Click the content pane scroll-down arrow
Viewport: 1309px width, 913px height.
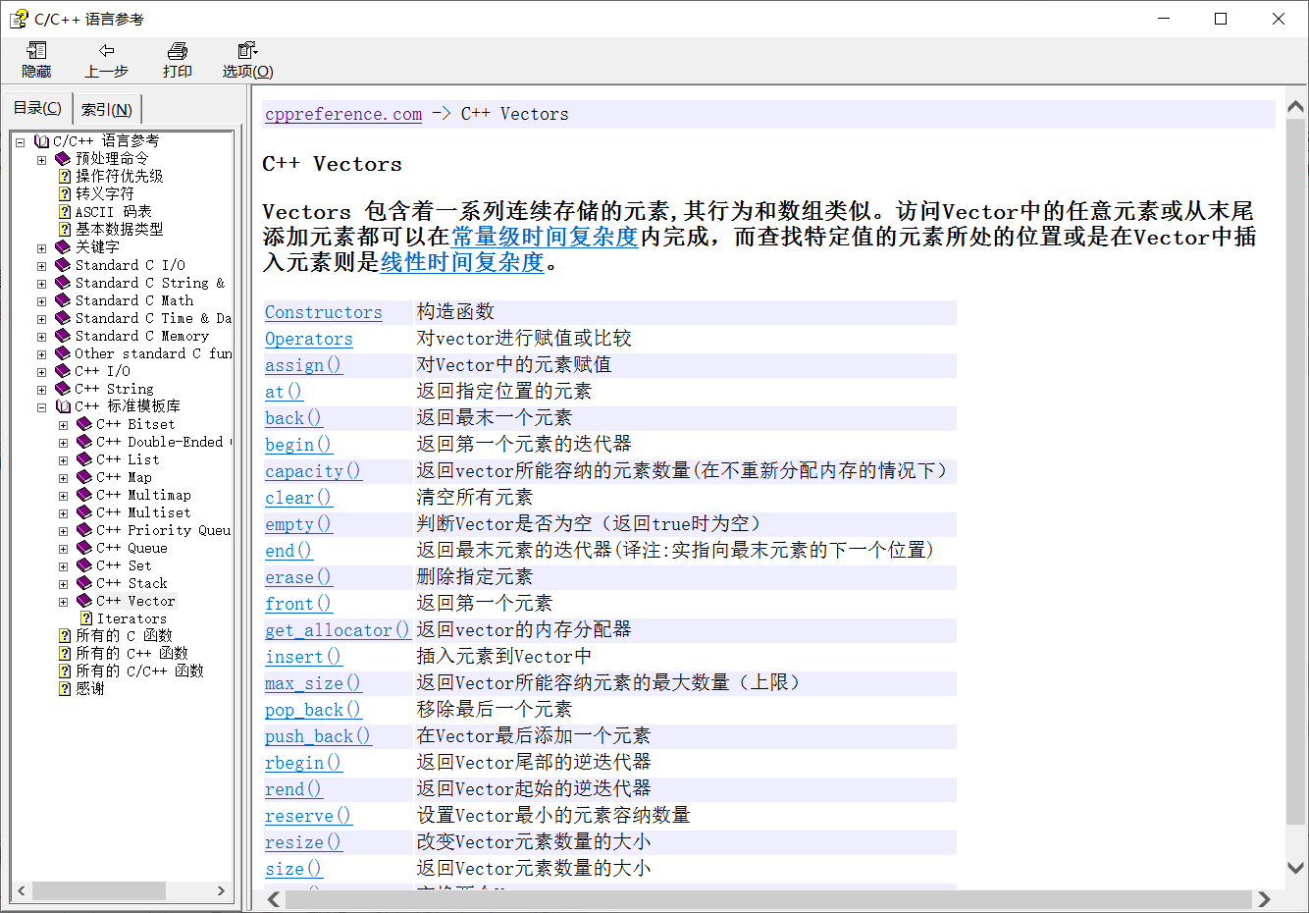tap(1295, 868)
